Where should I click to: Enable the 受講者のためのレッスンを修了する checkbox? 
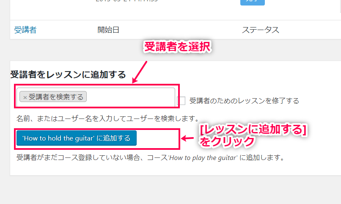pyautogui.click(x=181, y=101)
